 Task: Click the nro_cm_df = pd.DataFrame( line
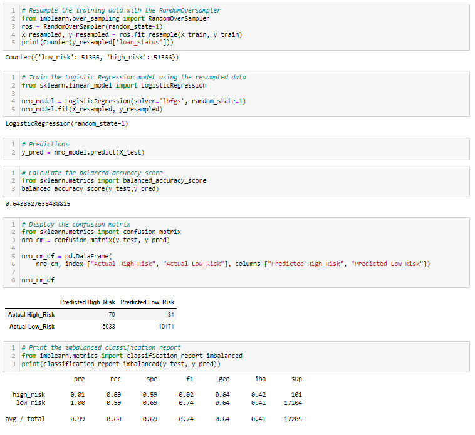tap(66, 256)
